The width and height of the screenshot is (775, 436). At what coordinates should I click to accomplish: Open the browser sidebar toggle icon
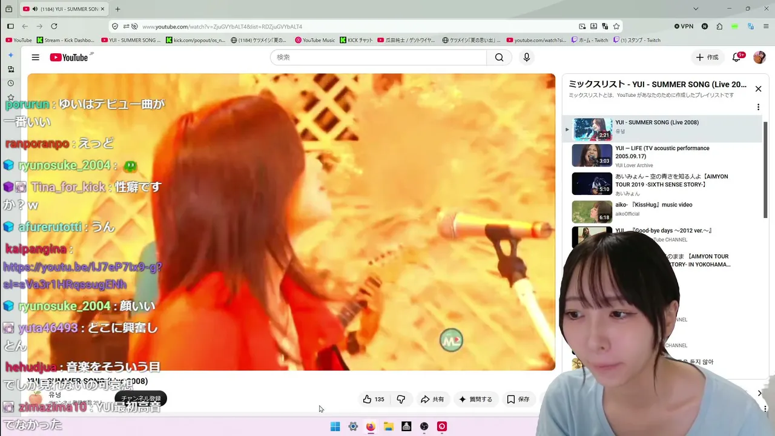(x=10, y=26)
